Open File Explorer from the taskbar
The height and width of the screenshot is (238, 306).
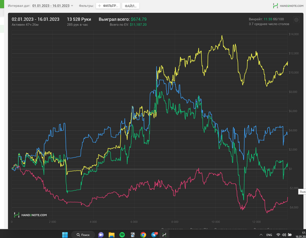tap(111, 235)
